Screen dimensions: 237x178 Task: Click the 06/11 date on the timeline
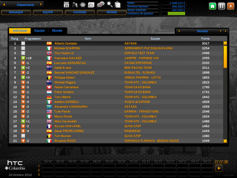point(207,162)
